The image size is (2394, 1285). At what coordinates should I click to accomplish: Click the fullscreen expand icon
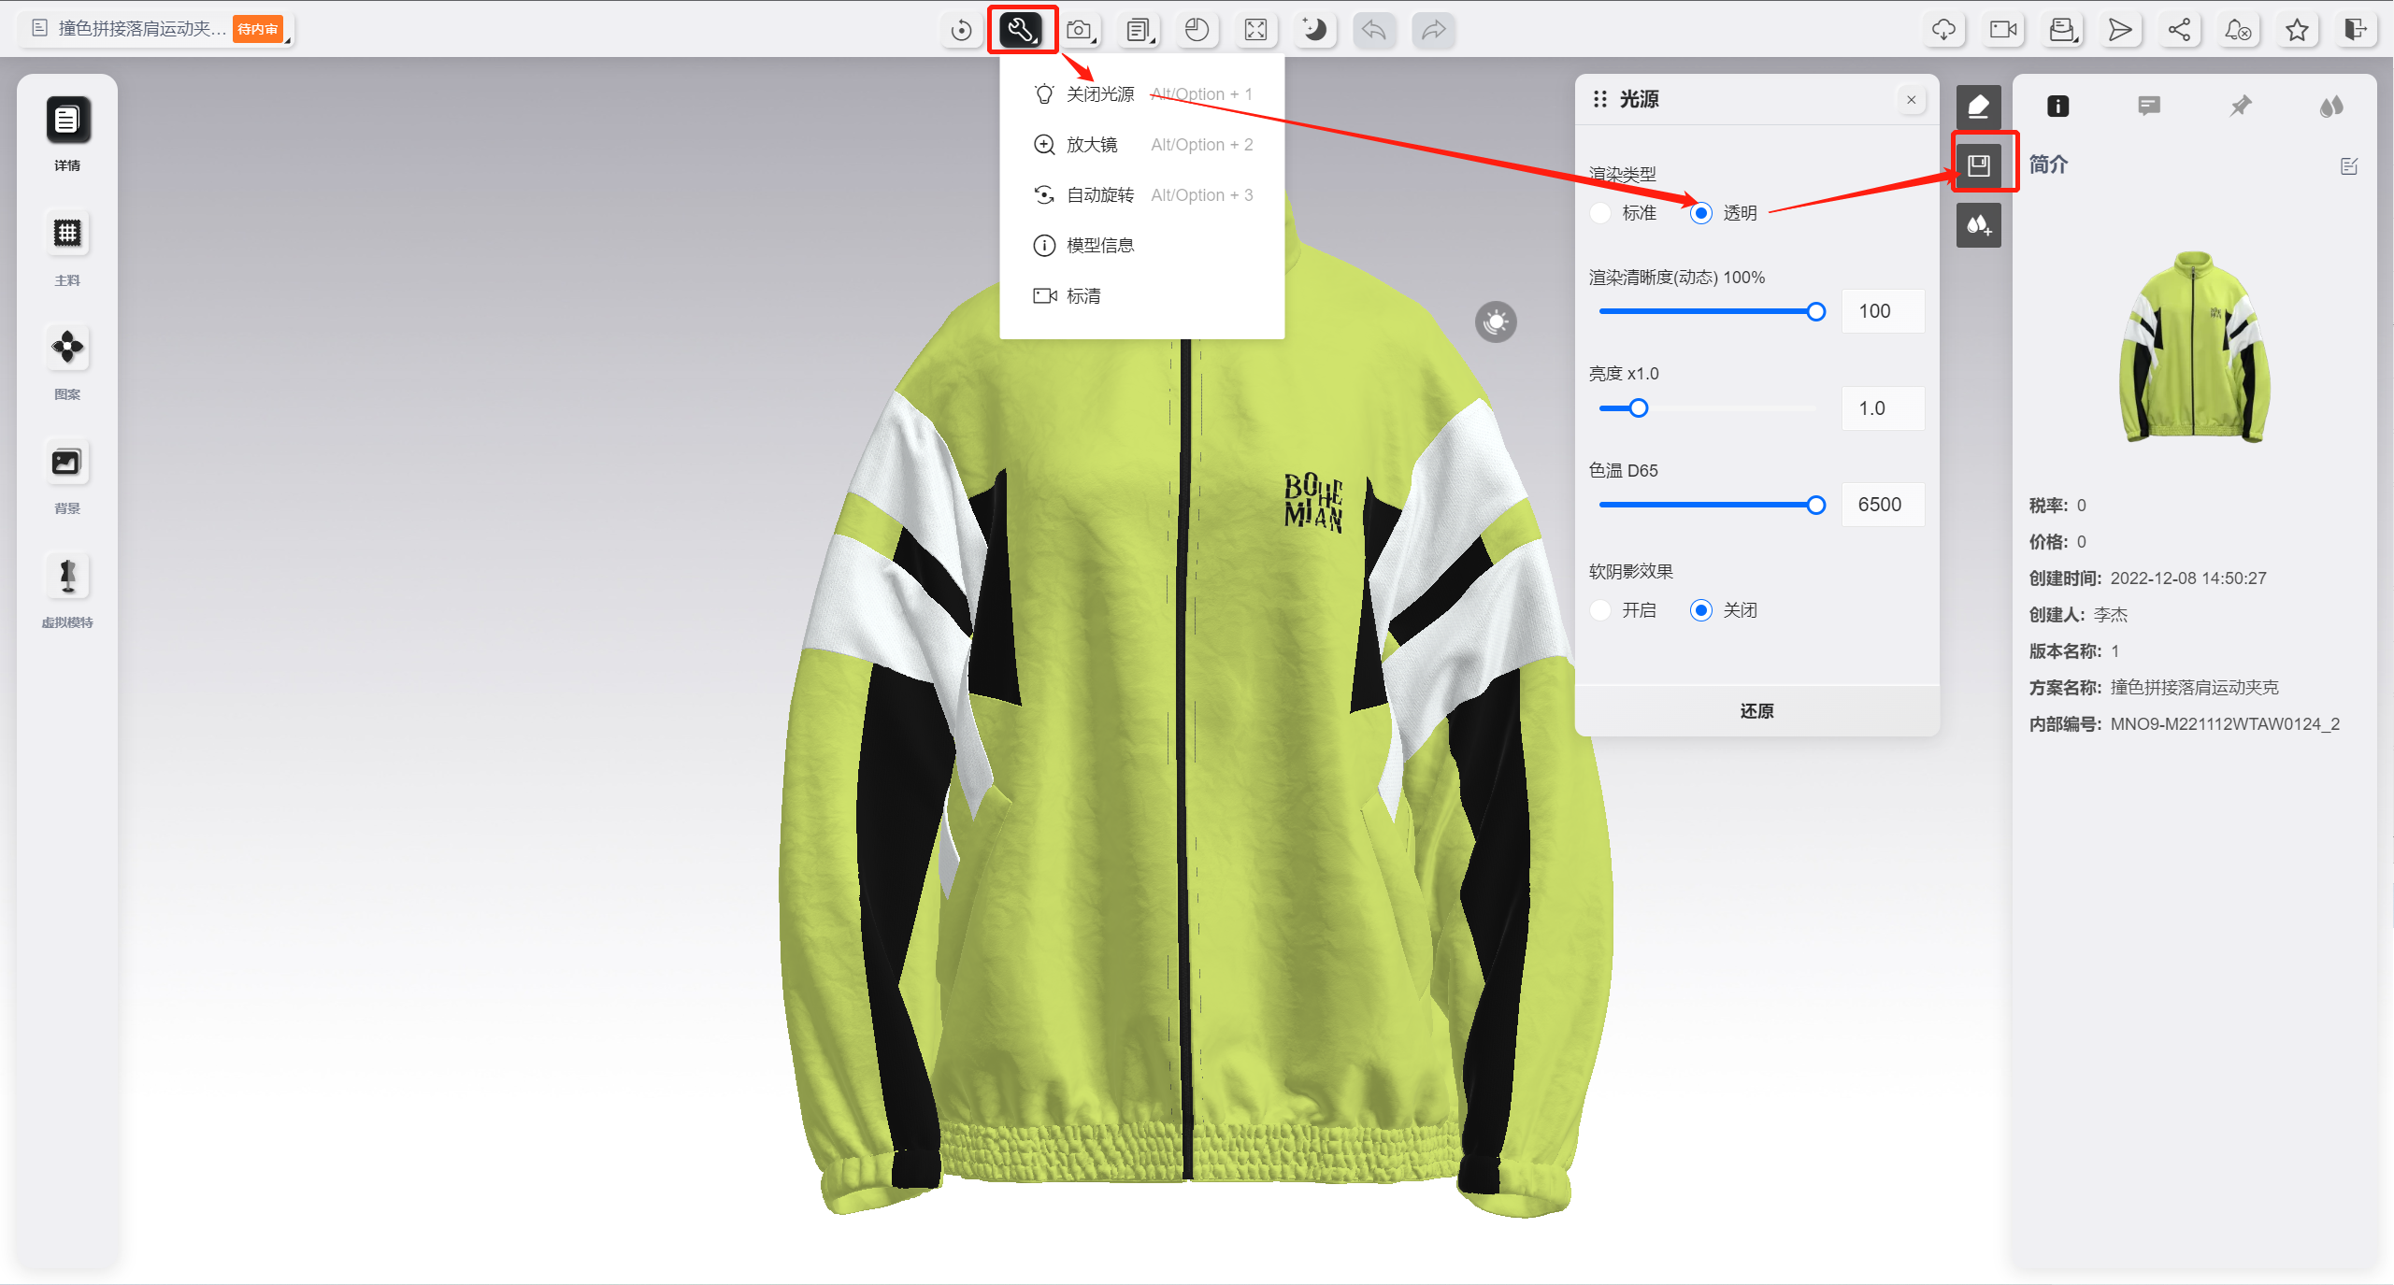[1255, 30]
